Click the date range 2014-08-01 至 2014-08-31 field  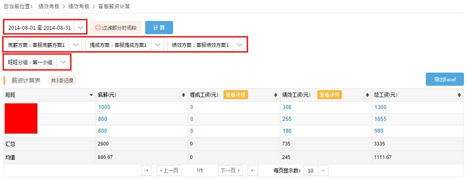(x=39, y=28)
